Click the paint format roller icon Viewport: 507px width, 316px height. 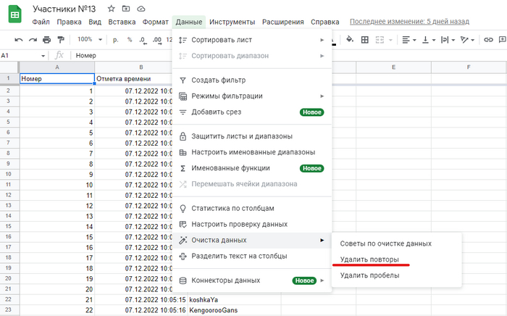click(x=60, y=39)
